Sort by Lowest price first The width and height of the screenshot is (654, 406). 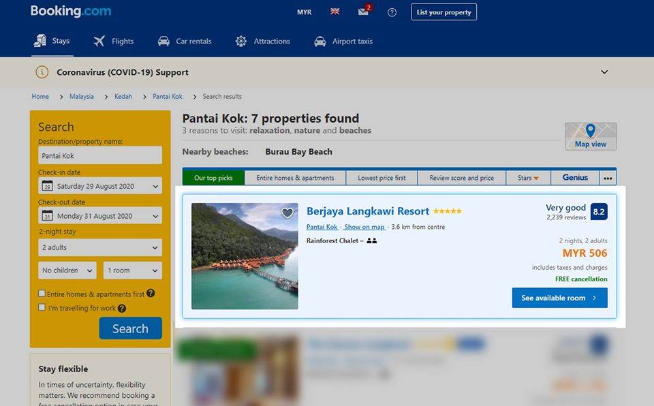[x=381, y=178]
